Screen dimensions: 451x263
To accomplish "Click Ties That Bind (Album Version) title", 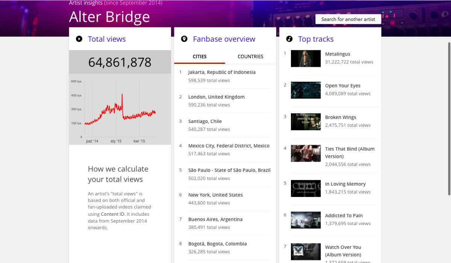I will (350, 152).
